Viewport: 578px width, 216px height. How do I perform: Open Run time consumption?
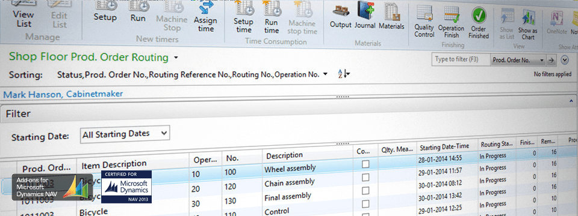click(271, 17)
